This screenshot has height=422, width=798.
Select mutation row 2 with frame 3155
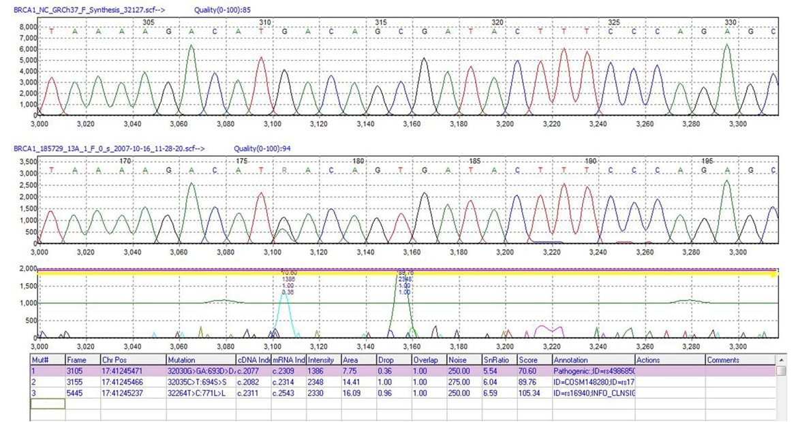click(x=82, y=382)
